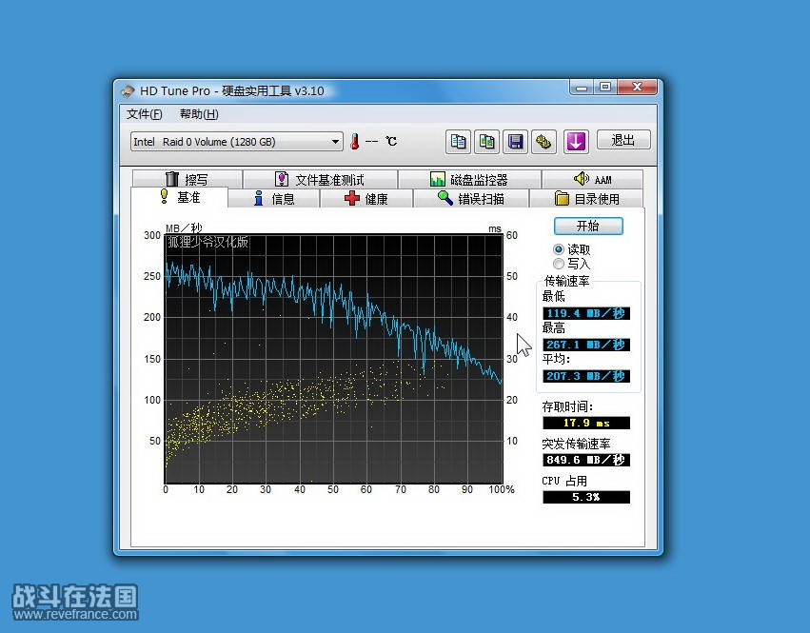Open the 磁盘监控器 disk monitor tab
810x633 pixels.
tap(469, 179)
